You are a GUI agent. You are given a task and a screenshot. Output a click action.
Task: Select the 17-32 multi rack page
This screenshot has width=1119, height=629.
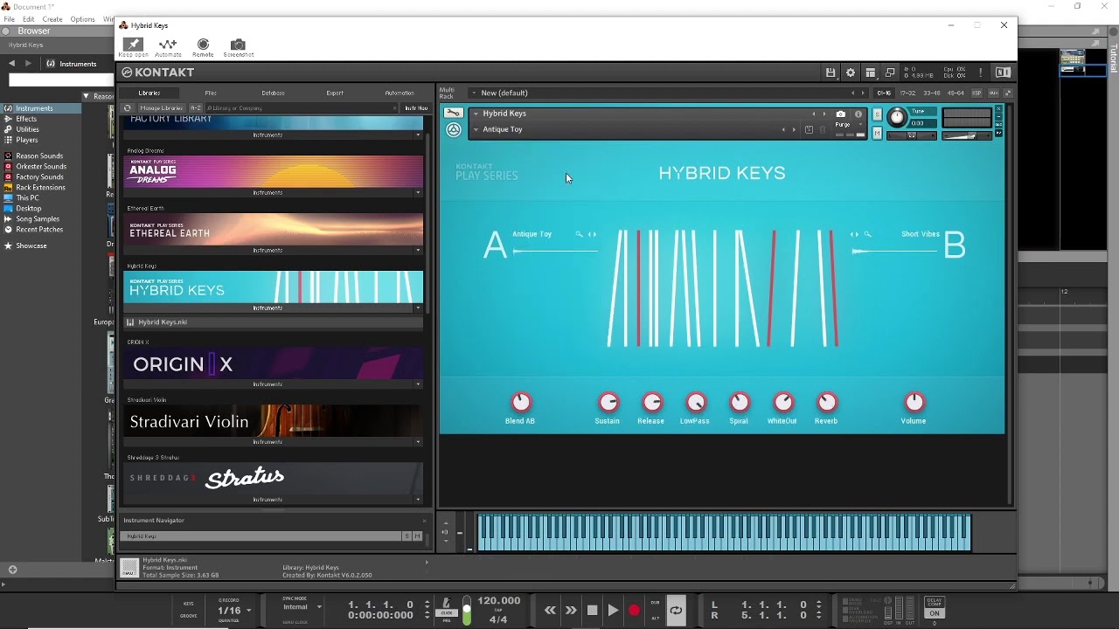908,93
